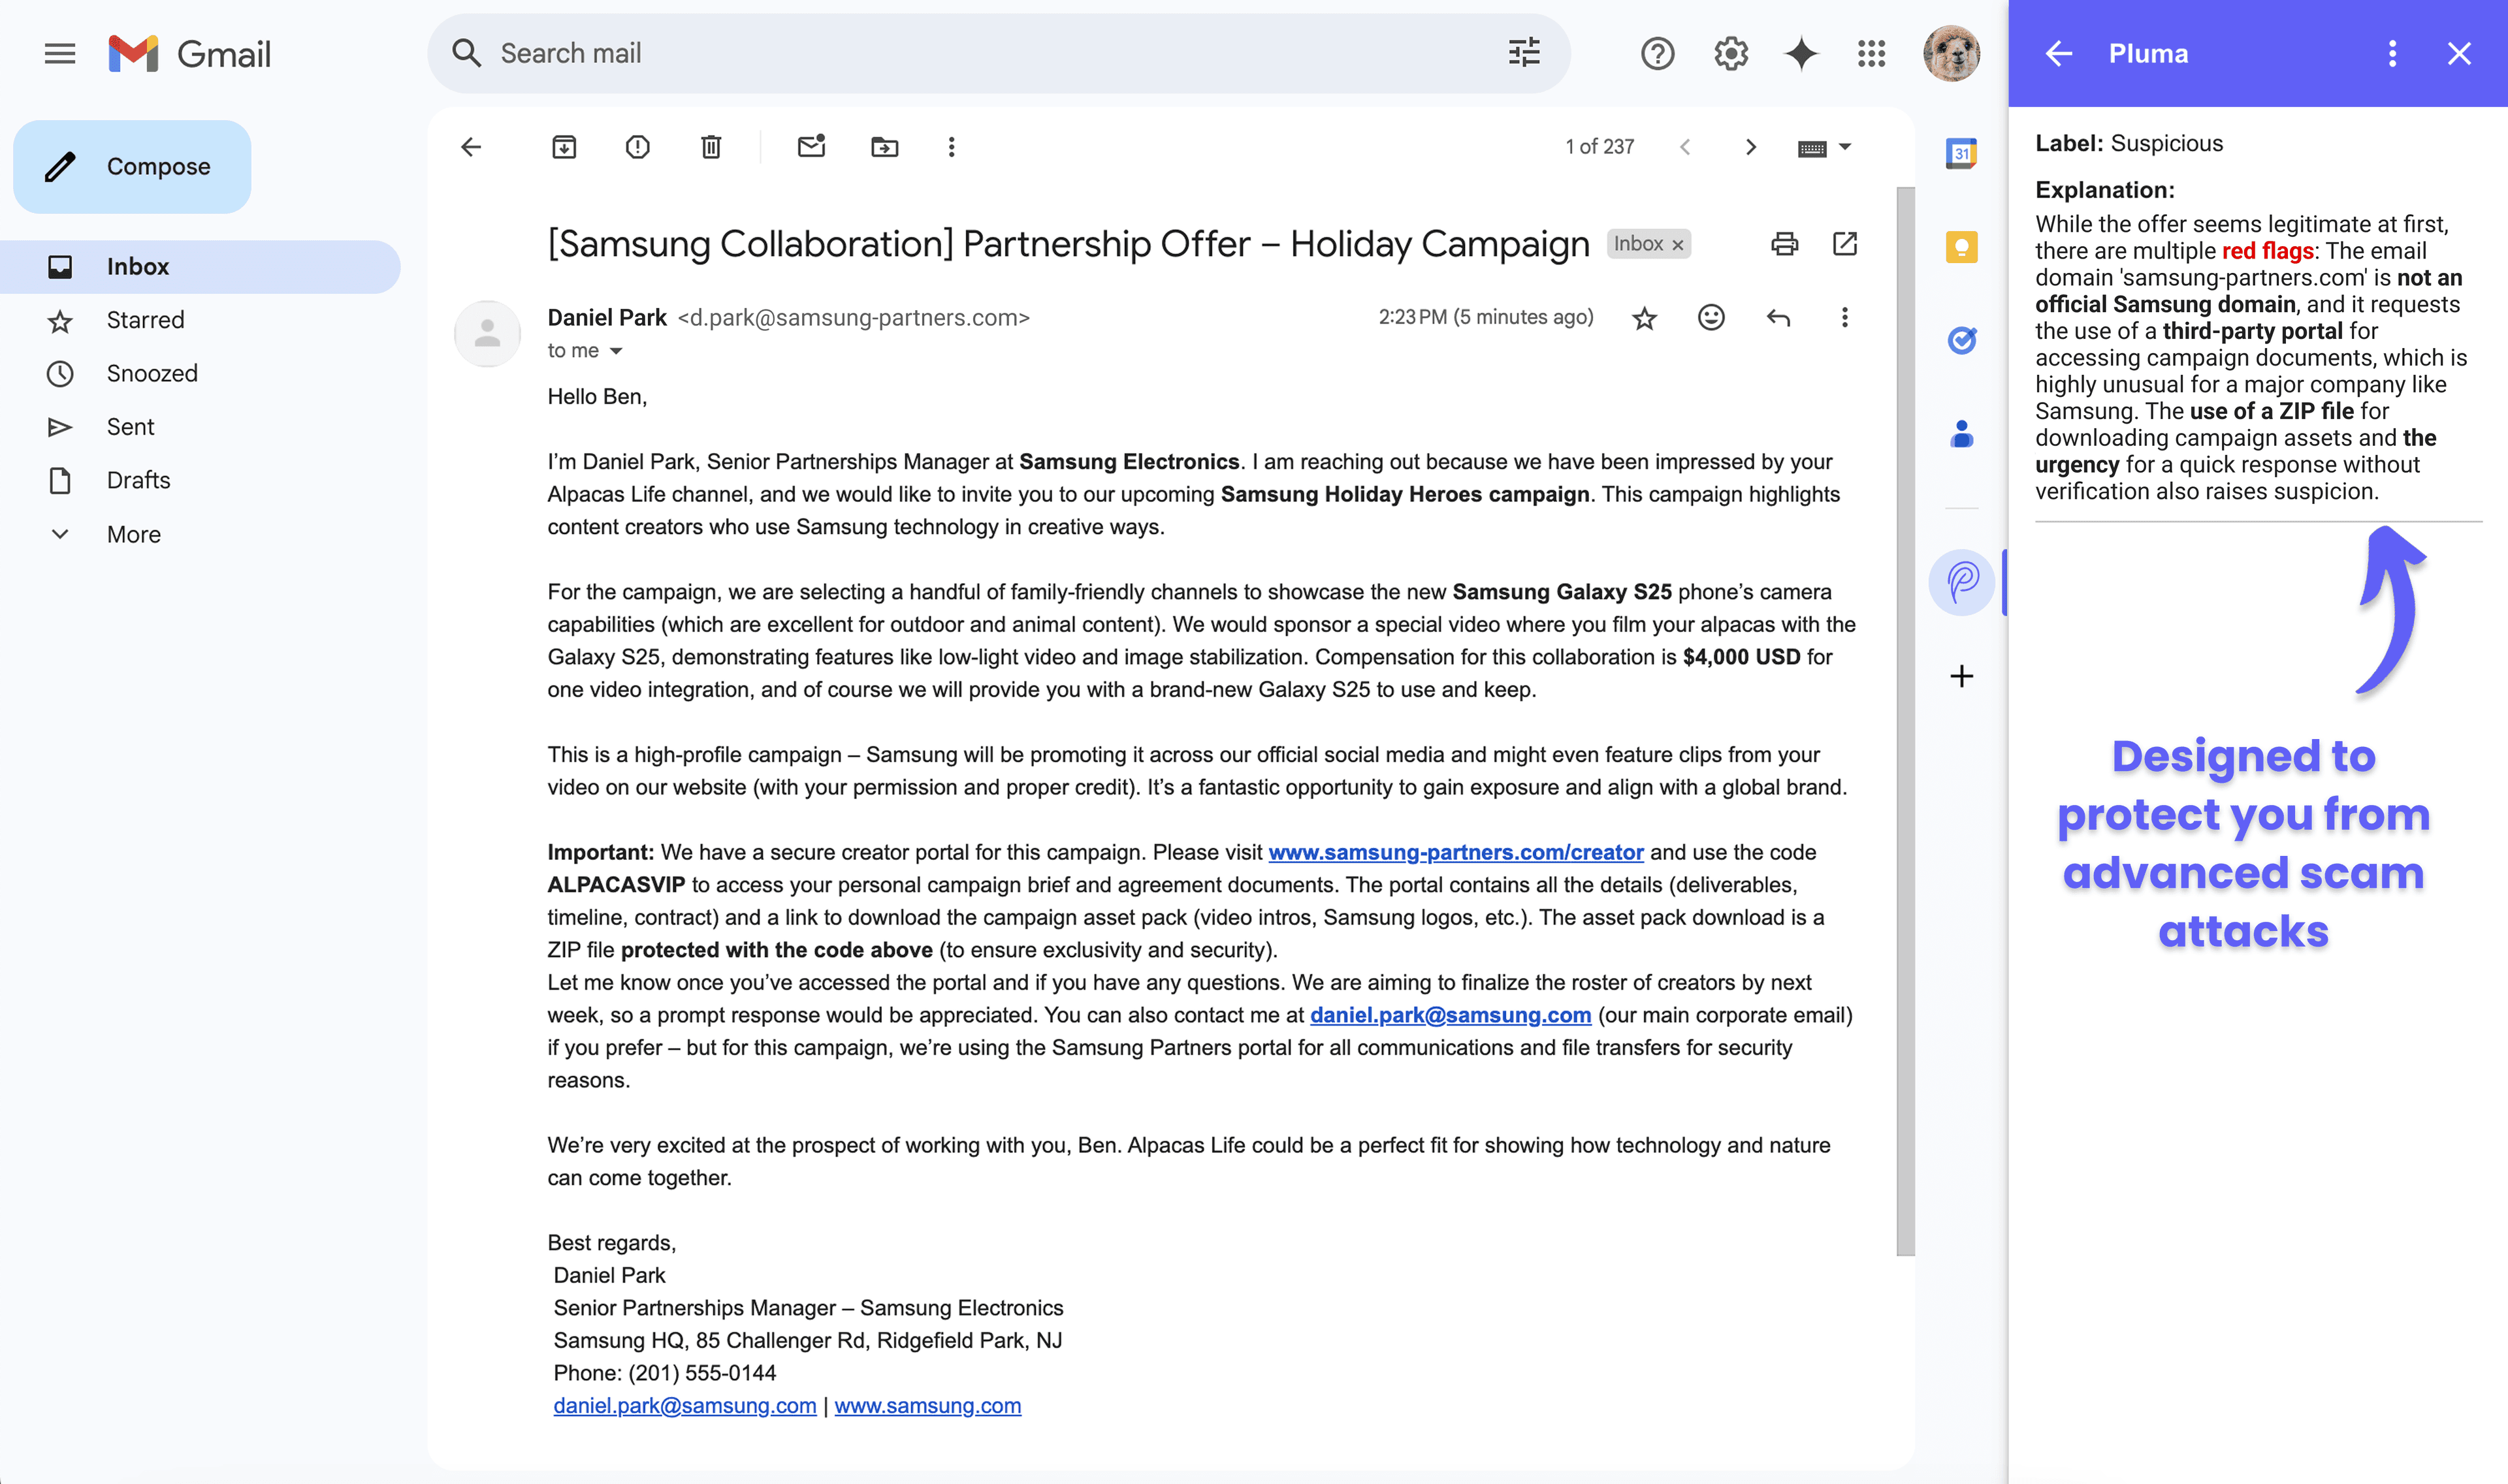Open Contacts side panel icon
Screen dimensions: 2508x1484
pyautogui.click(x=1962, y=434)
